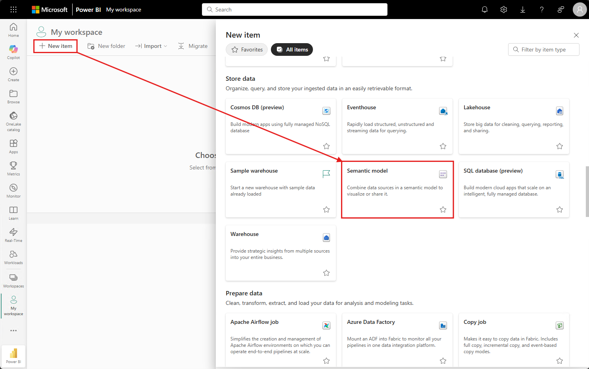
Task: Open the Monitor hub
Action: tap(13, 190)
